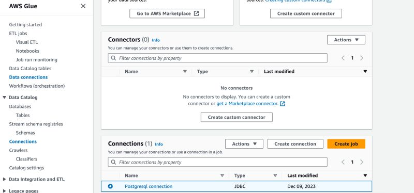Open Schemas in sidebar
This screenshot has width=414, height=193.
click(x=25, y=133)
